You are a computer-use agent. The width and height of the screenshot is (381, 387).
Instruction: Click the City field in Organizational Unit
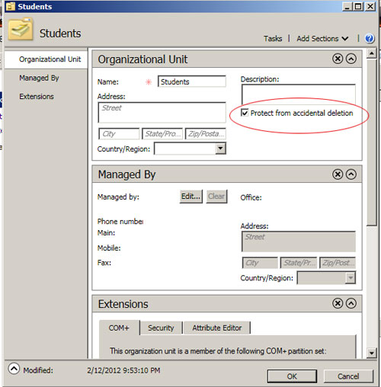(119, 133)
